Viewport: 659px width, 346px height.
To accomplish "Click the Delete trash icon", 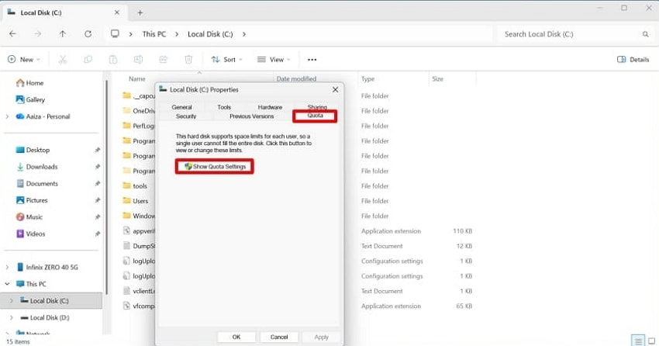I will pyautogui.click(x=188, y=60).
